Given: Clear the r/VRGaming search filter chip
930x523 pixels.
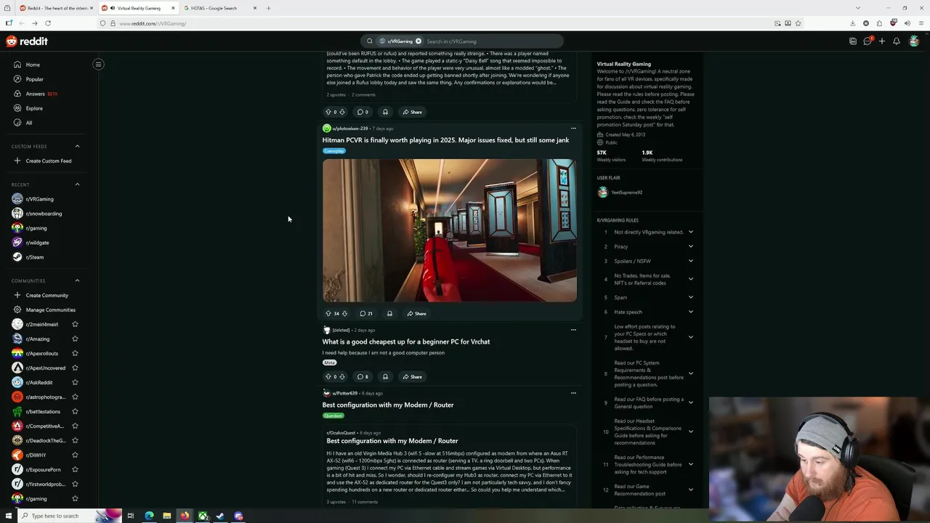Looking at the screenshot, I should (x=418, y=41).
